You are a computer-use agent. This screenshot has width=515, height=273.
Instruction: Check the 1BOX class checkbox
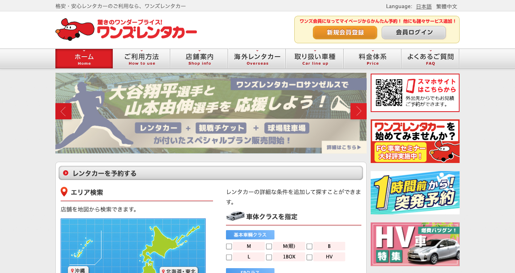[x=269, y=257]
